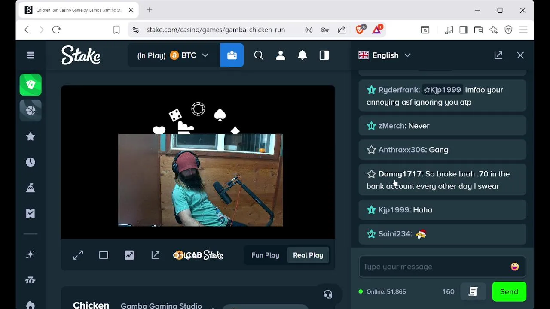
Task: Open a new browser tab
Action: click(150, 10)
